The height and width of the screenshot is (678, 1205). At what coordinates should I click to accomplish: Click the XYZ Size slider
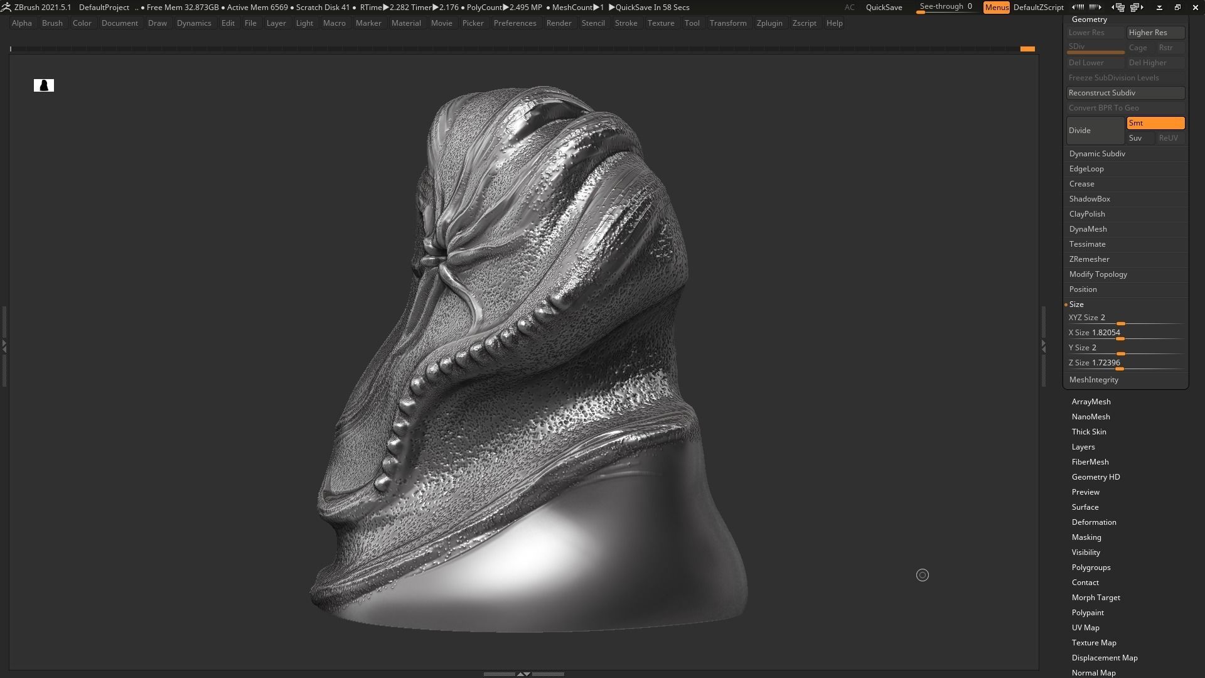1125,318
